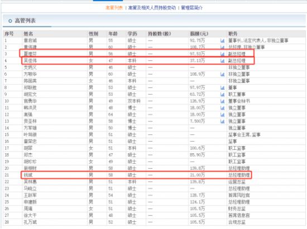307x229 pixels.
Task: Click 女 gender cell in row 7
Action: click(x=91, y=81)
